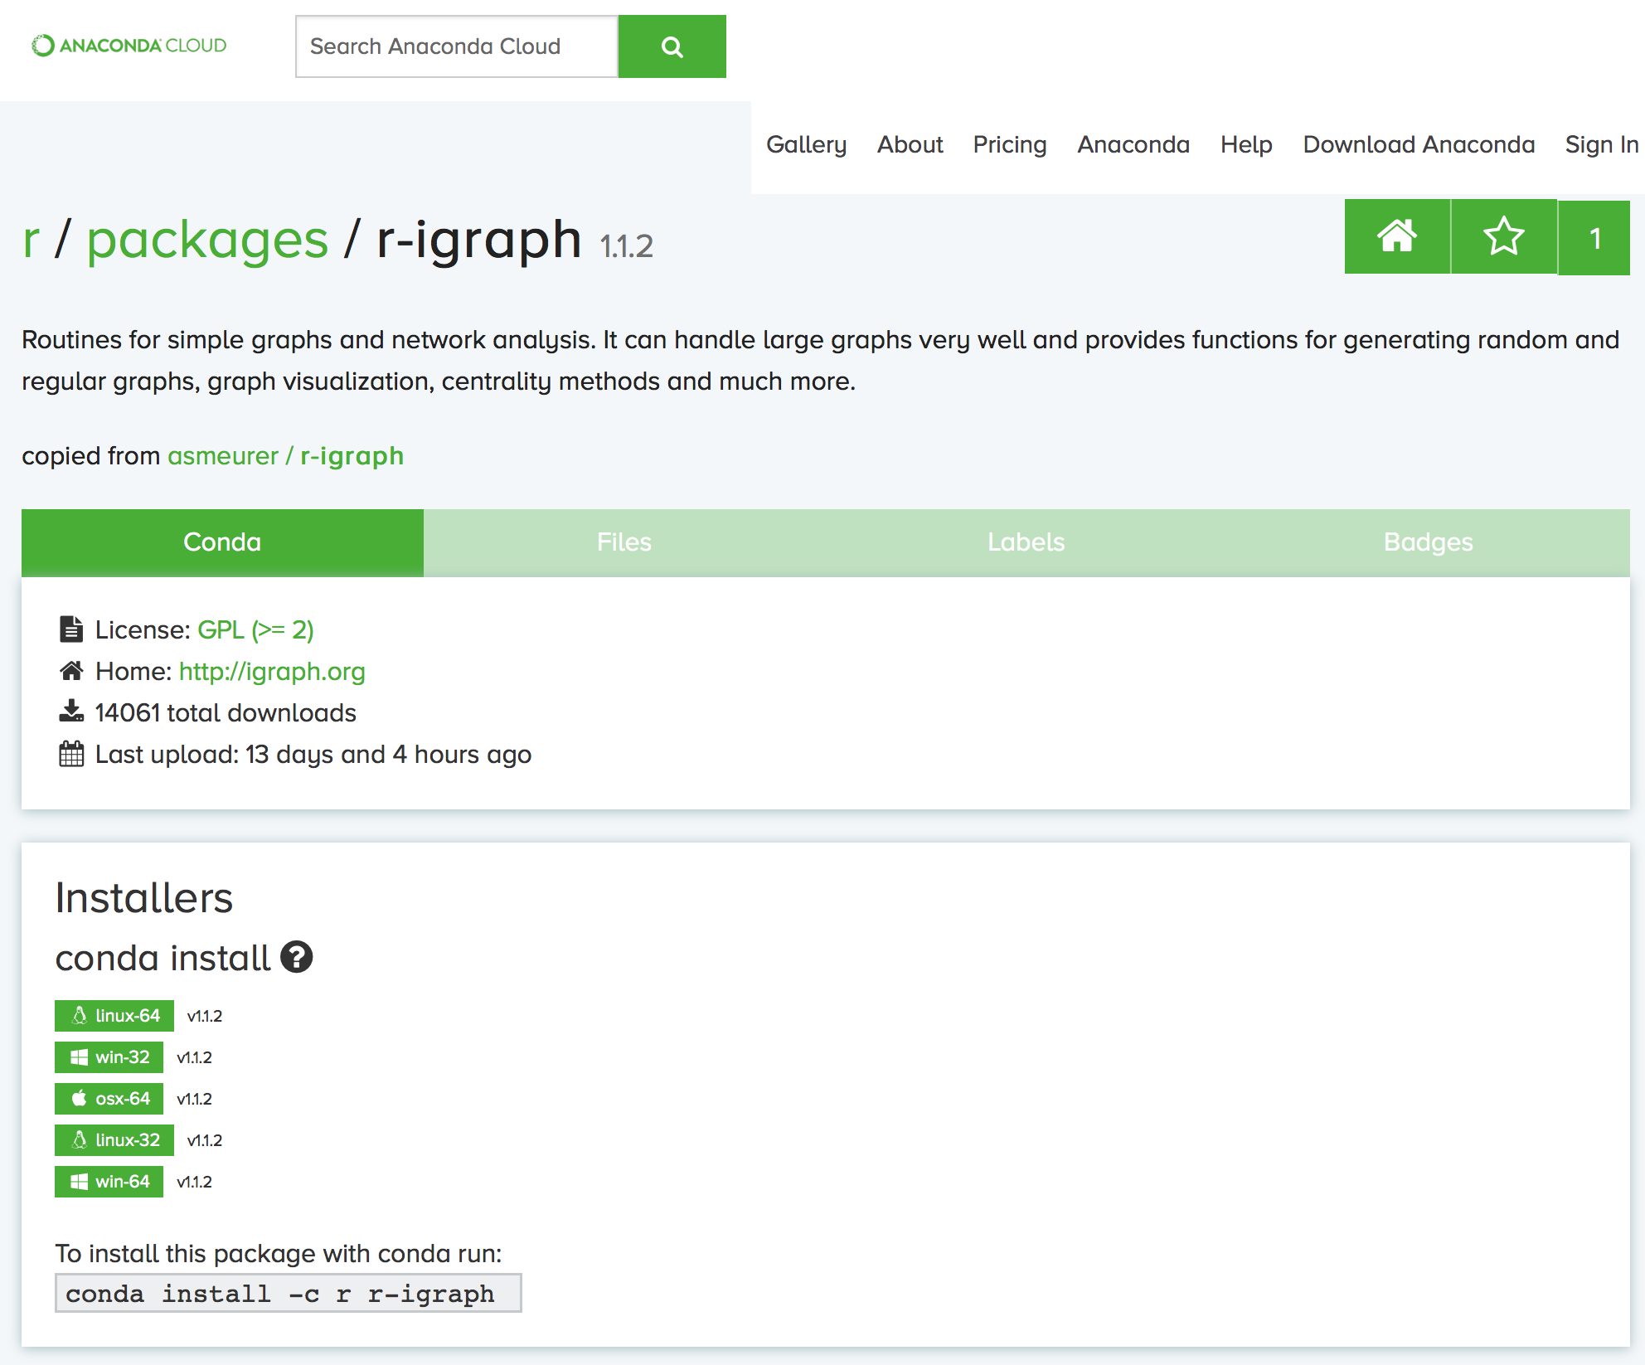This screenshot has width=1645, height=1365.
Task: Go to Pricing in the navigation
Action: tap(1009, 144)
